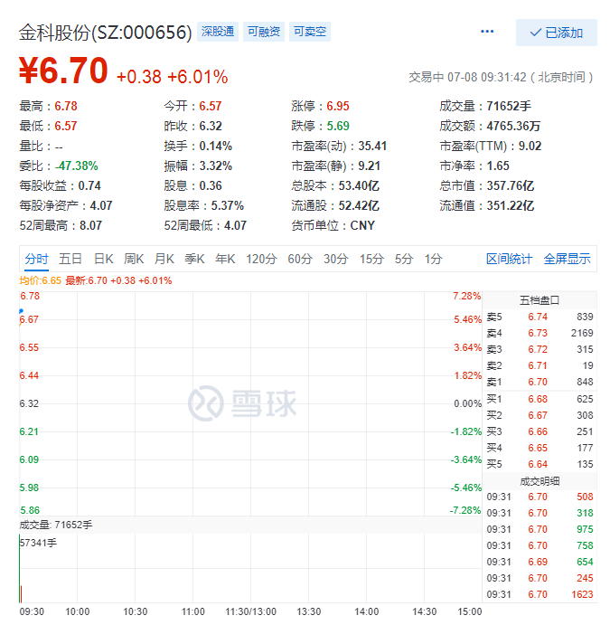The image size is (610, 625).
Task: Click the 货币单位 CNY value
Action: (x=362, y=225)
